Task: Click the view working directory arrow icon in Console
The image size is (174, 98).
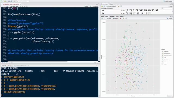Action: (28, 66)
